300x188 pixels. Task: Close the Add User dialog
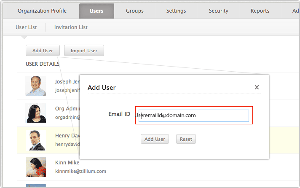pyautogui.click(x=257, y=88)
